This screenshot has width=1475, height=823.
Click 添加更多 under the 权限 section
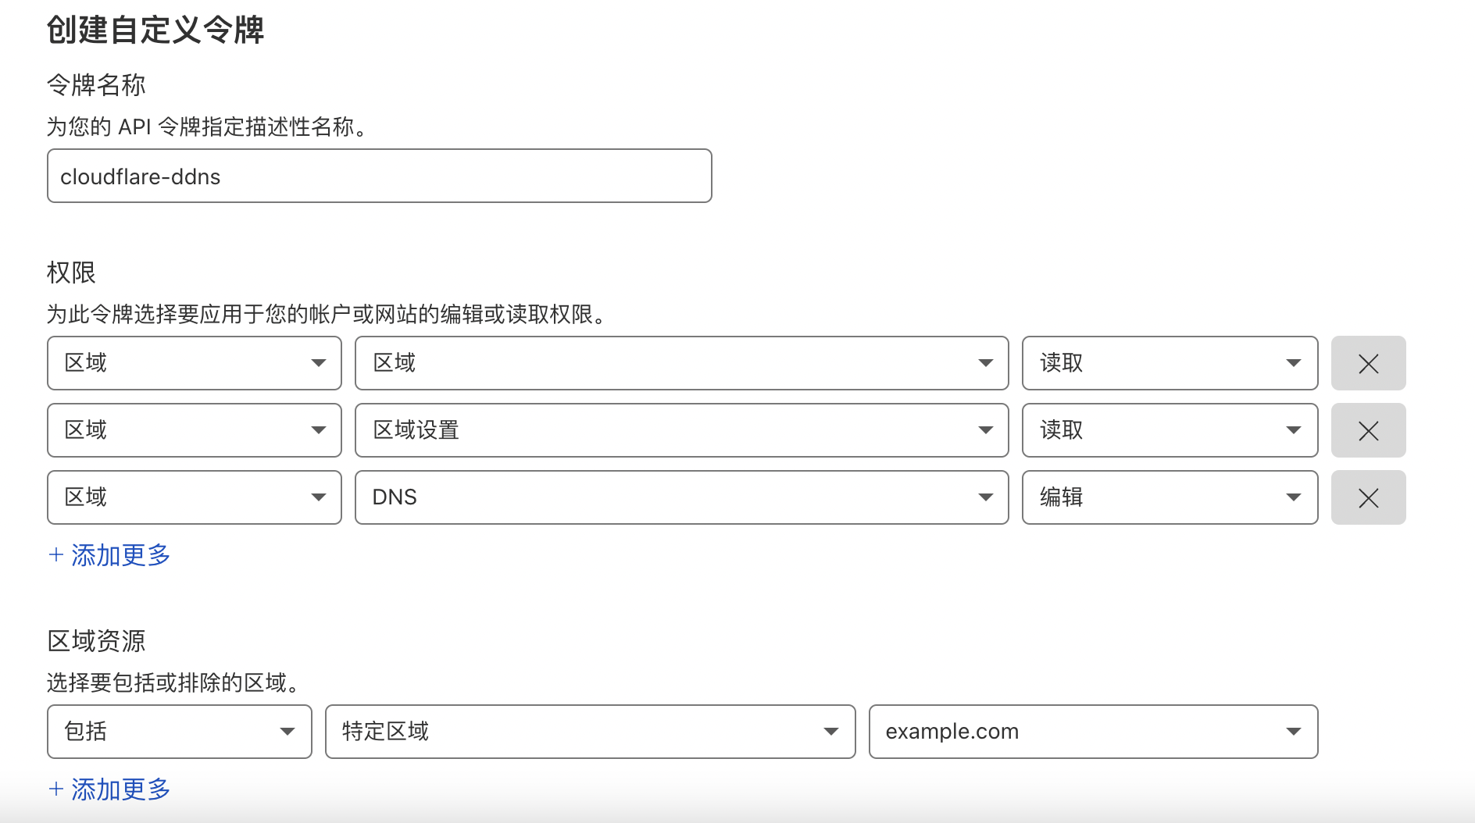109,555
